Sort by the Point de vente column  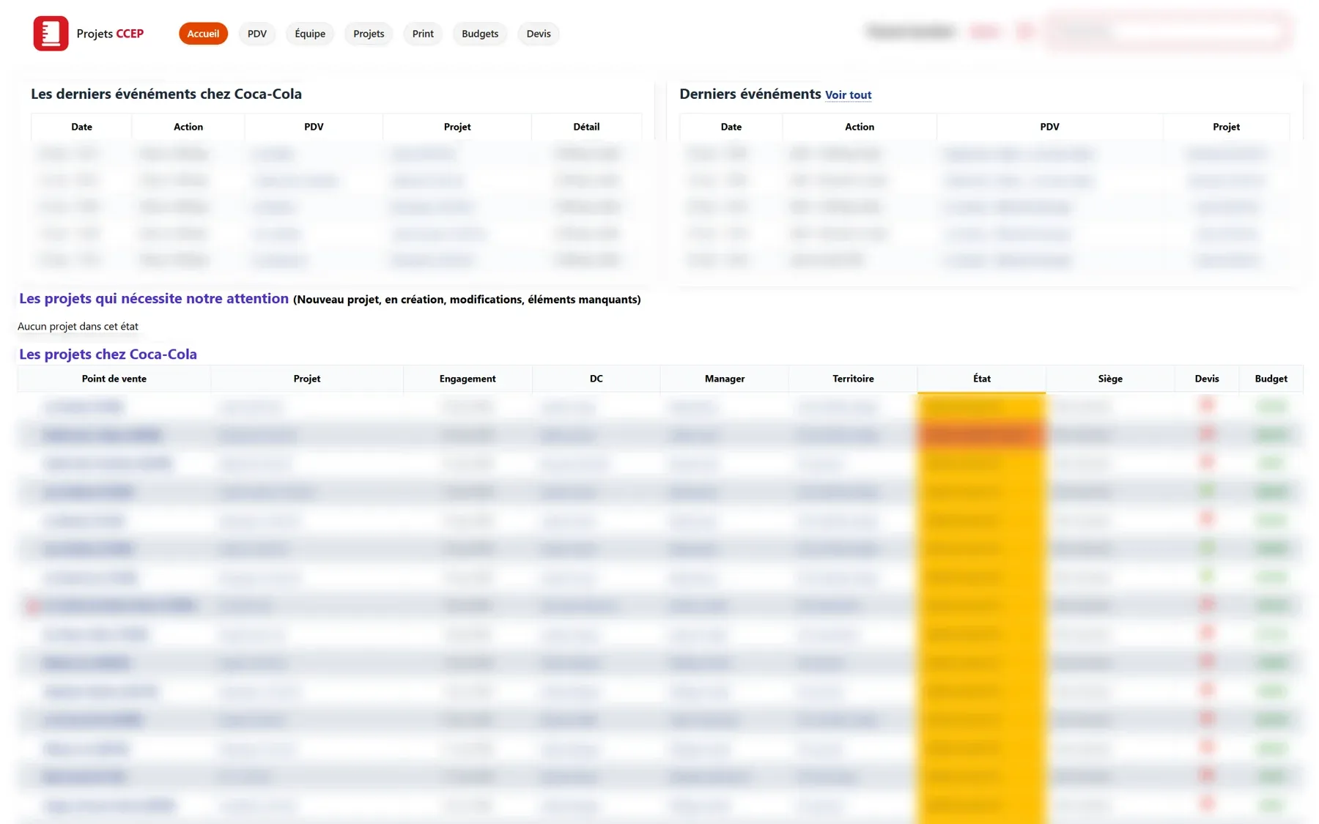tap(114, 379)
